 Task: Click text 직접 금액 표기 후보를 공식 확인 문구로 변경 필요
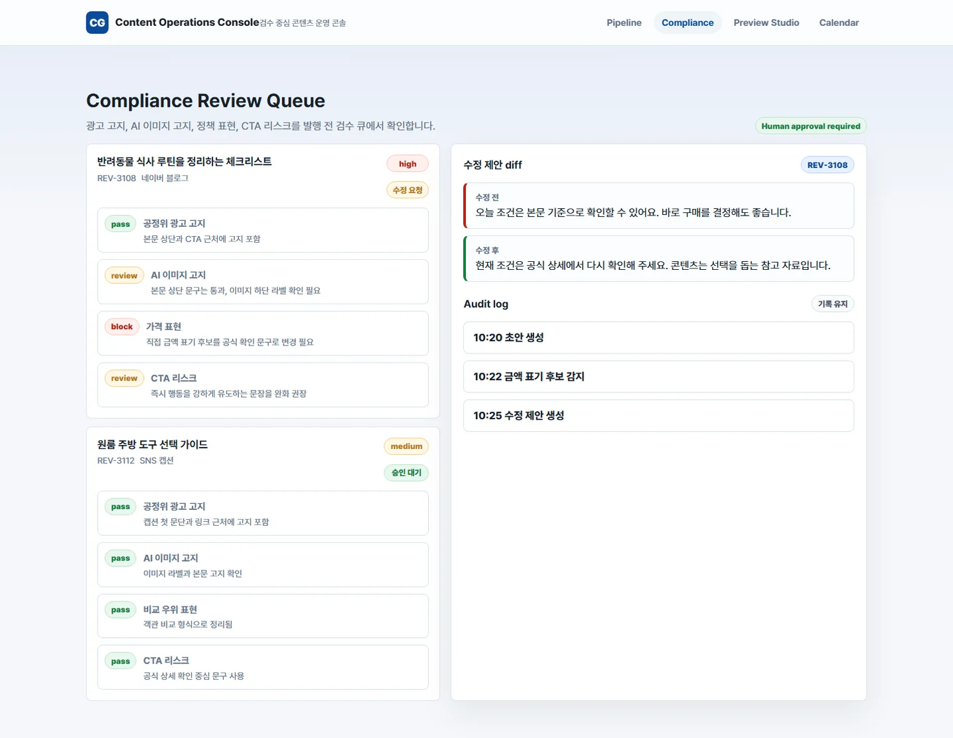230,342
